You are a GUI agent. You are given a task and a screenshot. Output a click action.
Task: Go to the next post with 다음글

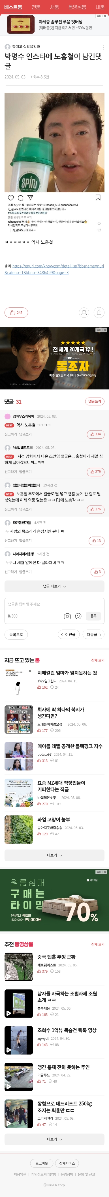94,635
